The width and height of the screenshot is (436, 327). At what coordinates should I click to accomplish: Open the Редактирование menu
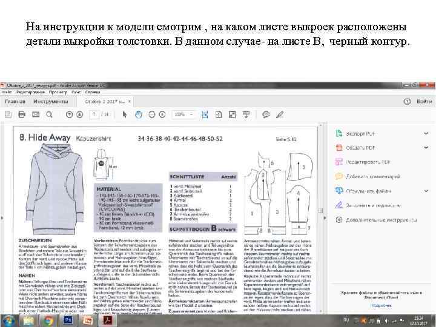[x=30, y=93]
